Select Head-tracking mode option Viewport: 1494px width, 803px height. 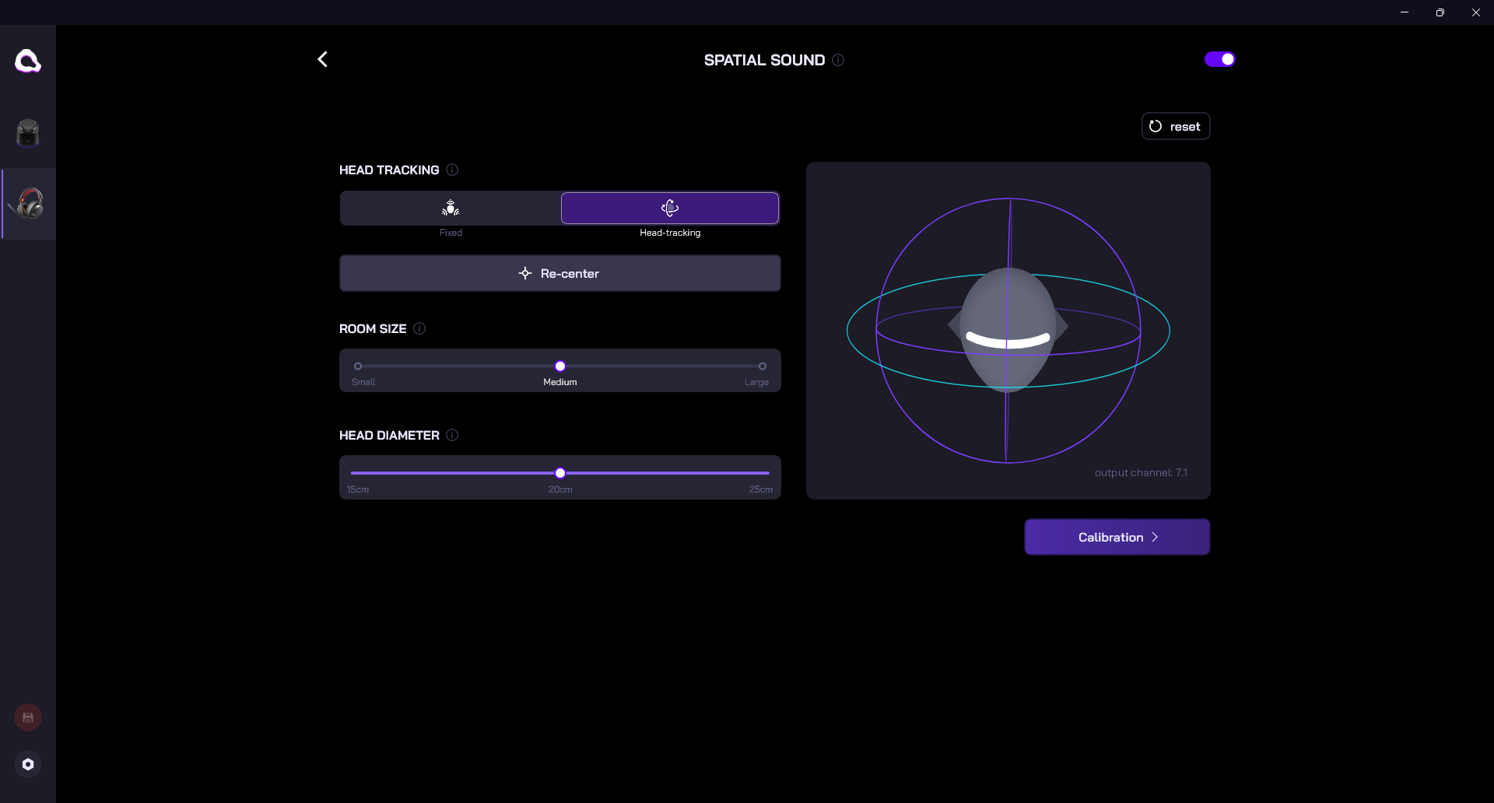[670, 208]
